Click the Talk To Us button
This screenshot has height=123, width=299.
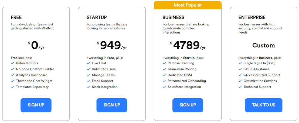coord(264,105)
